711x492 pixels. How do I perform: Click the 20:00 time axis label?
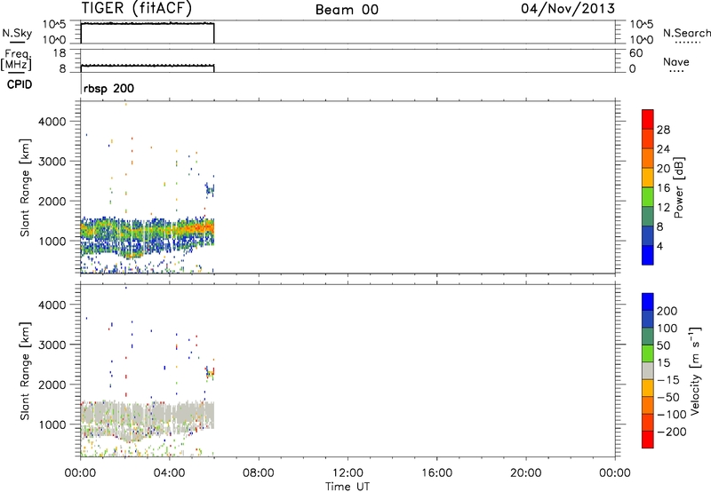pyautogui.click(x=526, y=473)
